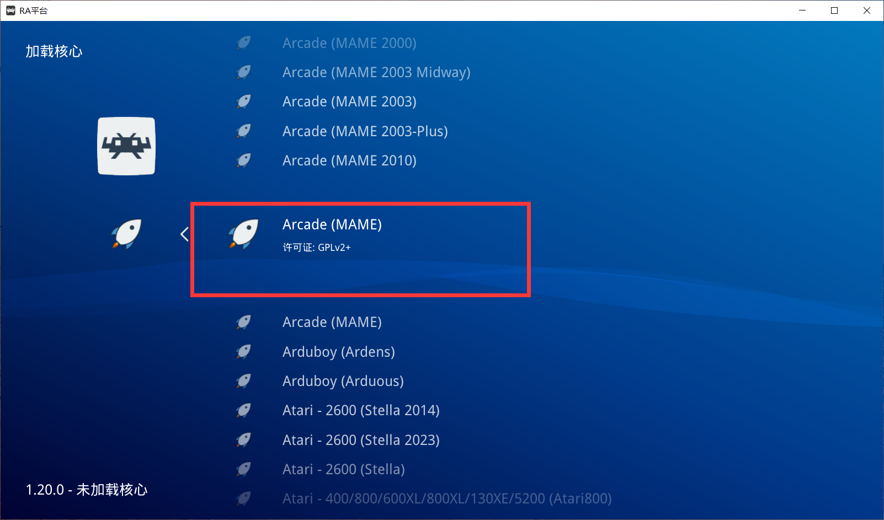Click version status 1.20.0 - 未加载核心
This screenshot has height=520, width=884.
[87, 490]
